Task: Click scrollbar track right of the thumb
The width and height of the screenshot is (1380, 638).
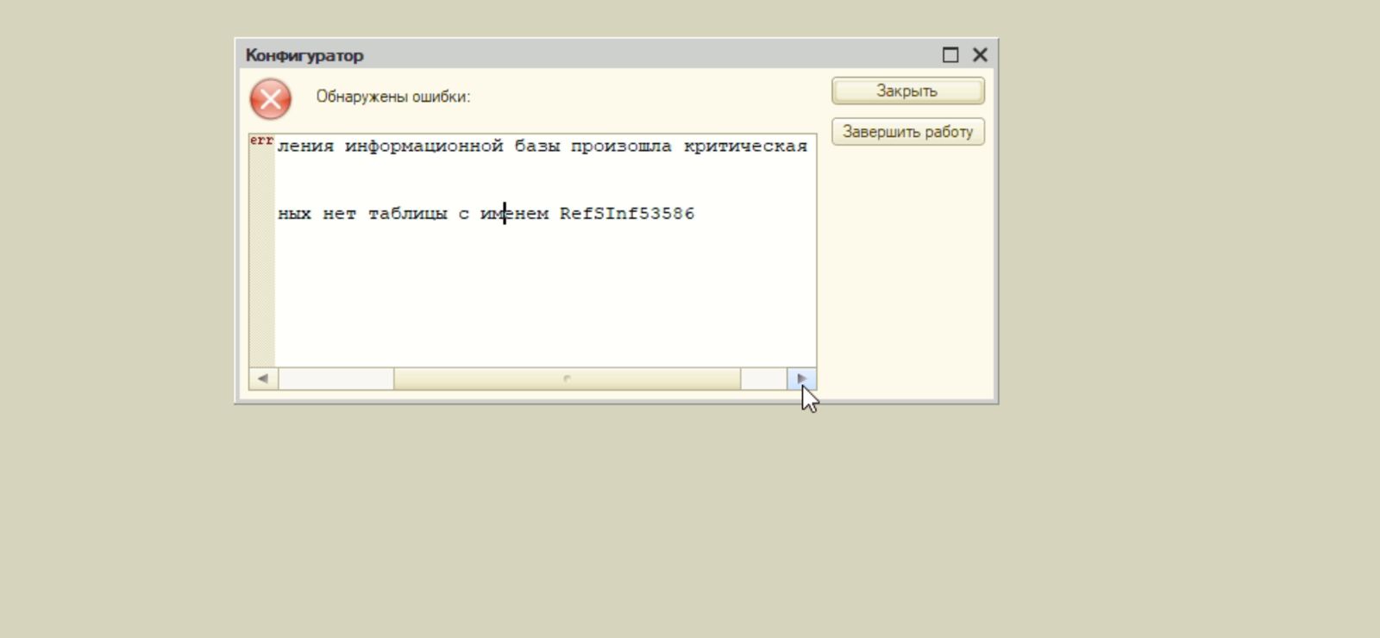Action: point(762,378)
